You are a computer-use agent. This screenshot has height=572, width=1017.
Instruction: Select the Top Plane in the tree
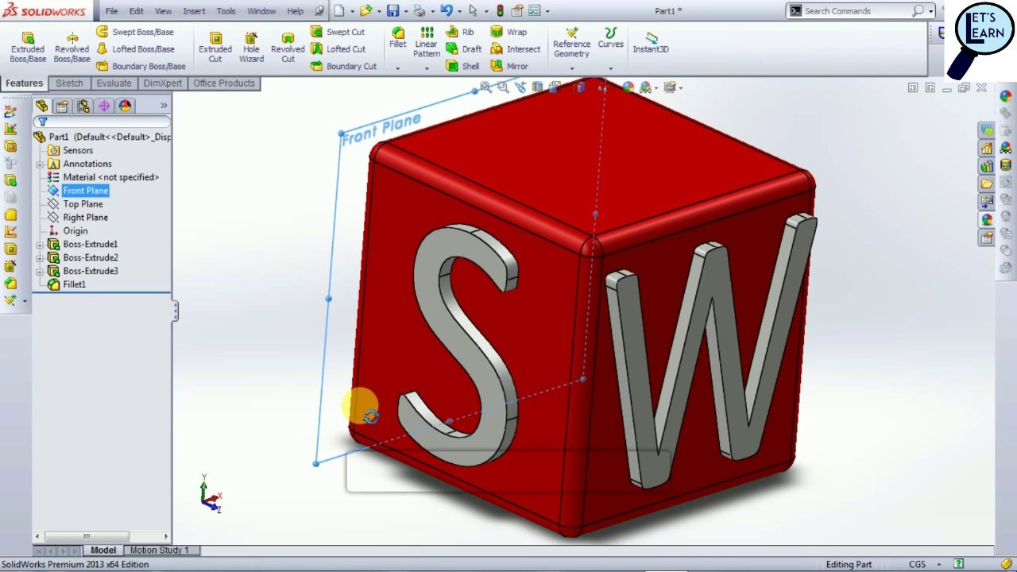pyautogui.click(x=83, y=203)
